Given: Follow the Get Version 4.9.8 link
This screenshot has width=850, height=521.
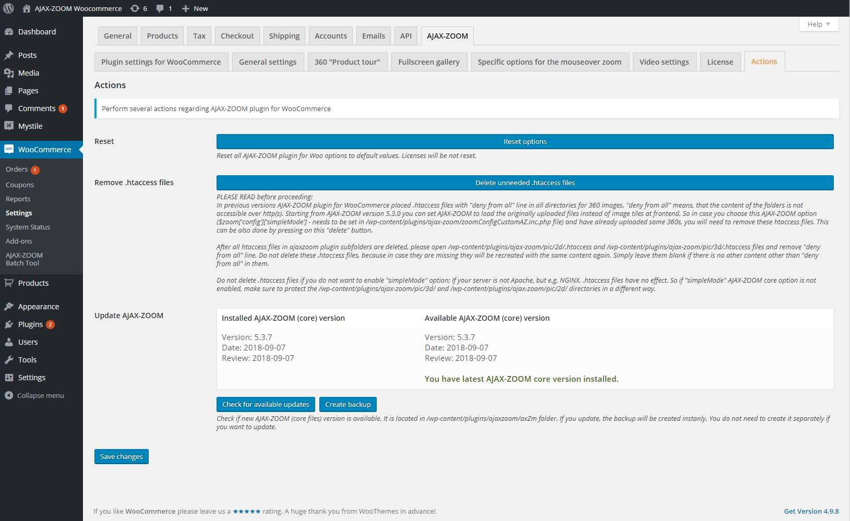Looking at the screenshot, I should (x=811, y=512).
